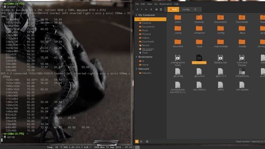Jump to home folder via toolbar icon
This screenshot has width=265, height=149.
coord(157,10)
